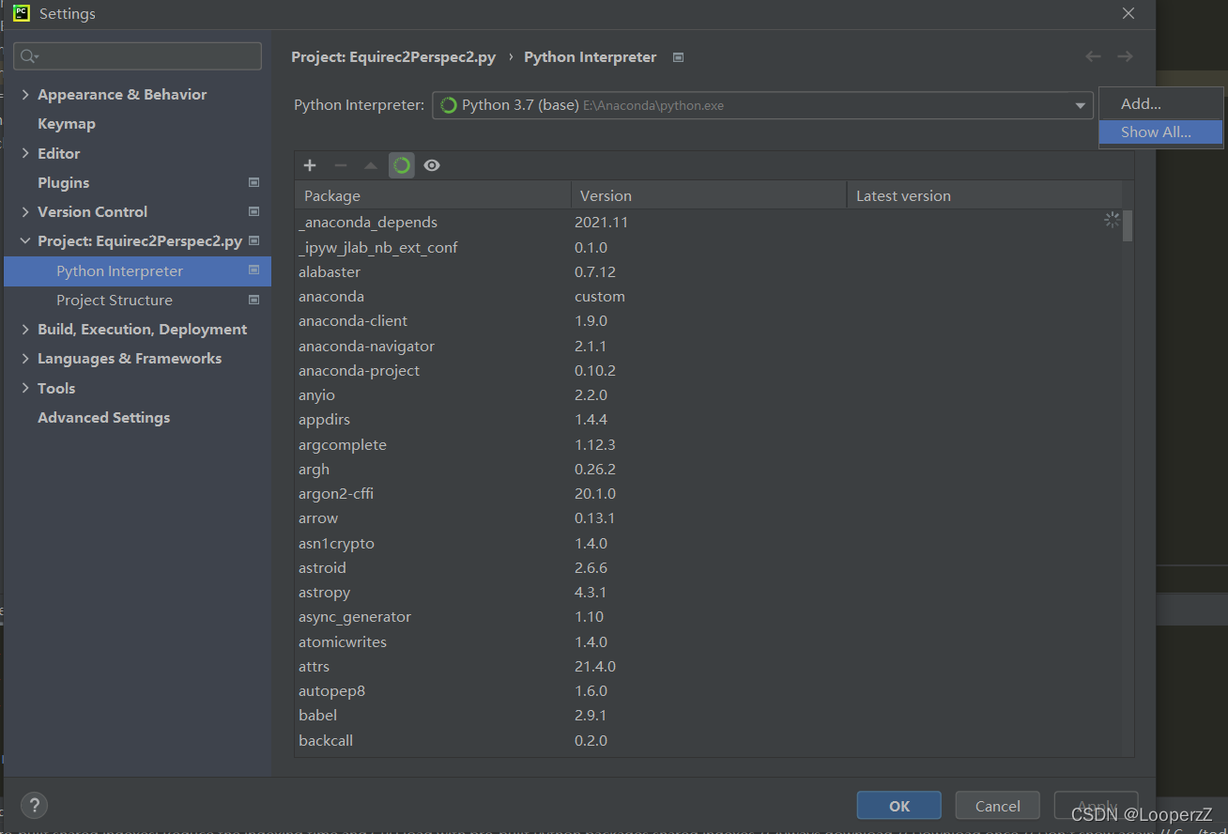The width and height of the screenshot is (1228, 834).
Task: Click the loading spinner in the Latest version column
Action: 1113,221
